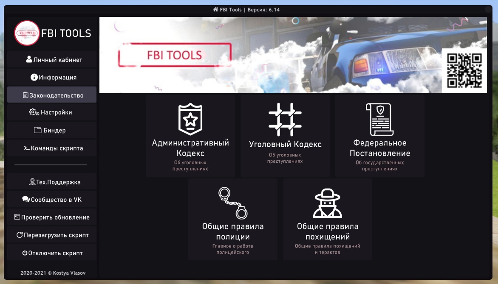Image resolution: width=498 pixels, height=284 pixels.
Task: Open the Общие правила похищений title
Action: tap(328, 231)
